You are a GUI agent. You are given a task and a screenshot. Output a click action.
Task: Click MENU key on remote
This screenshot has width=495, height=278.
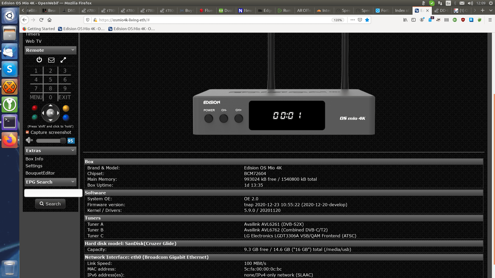[x=36, y=97]
